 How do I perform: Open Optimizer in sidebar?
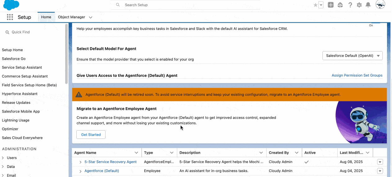pos(10,129)
